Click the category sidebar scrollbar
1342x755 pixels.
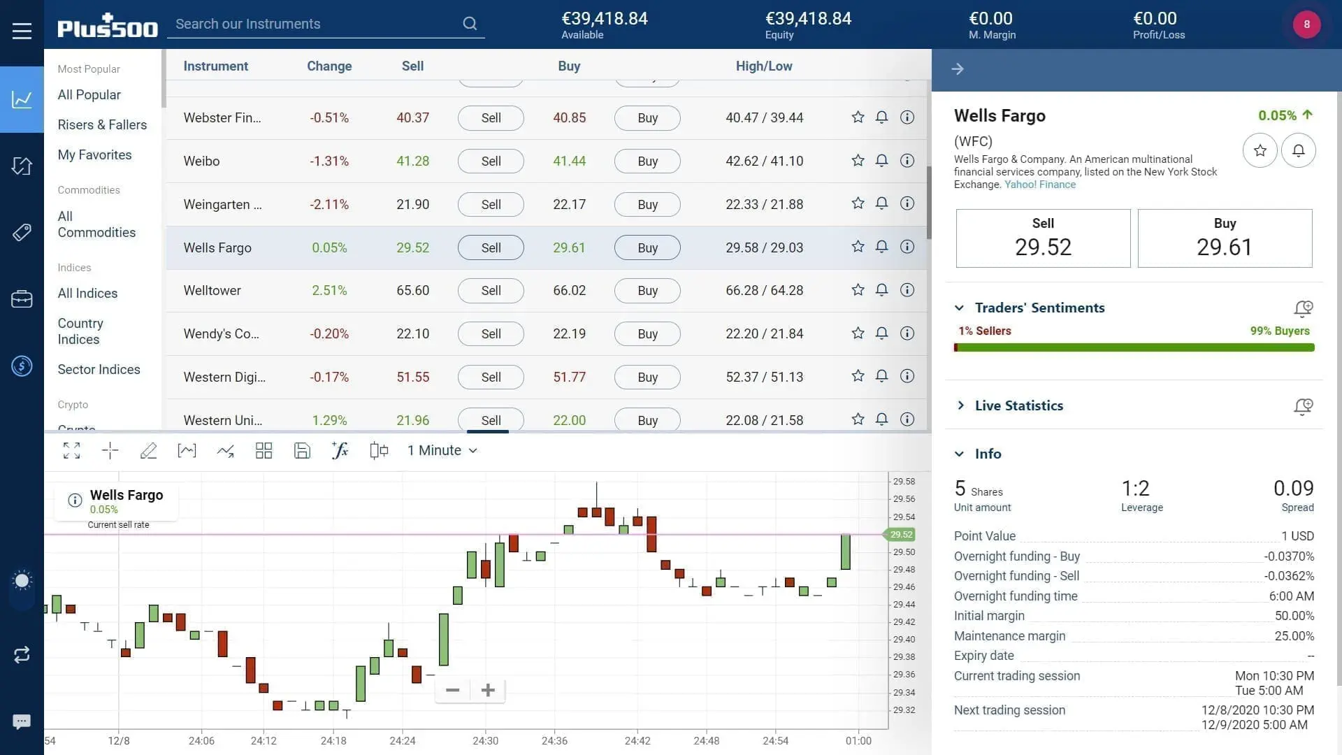(x=164, y=78)
